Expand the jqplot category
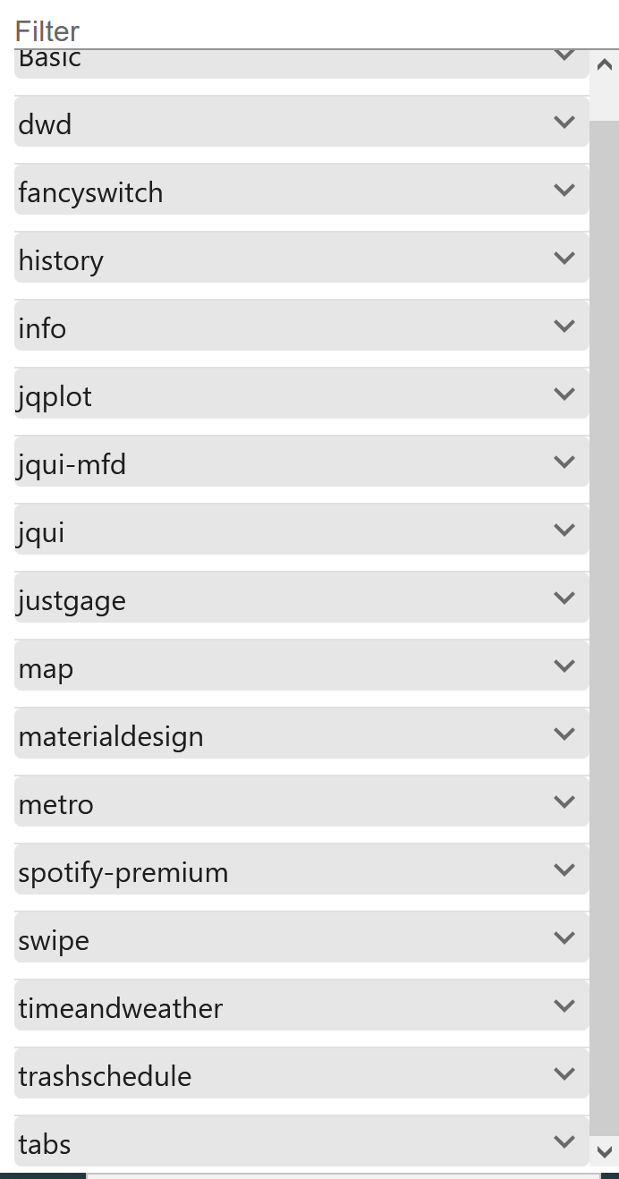This screenshot has width=619, height=1179. [x=301, y=394]
